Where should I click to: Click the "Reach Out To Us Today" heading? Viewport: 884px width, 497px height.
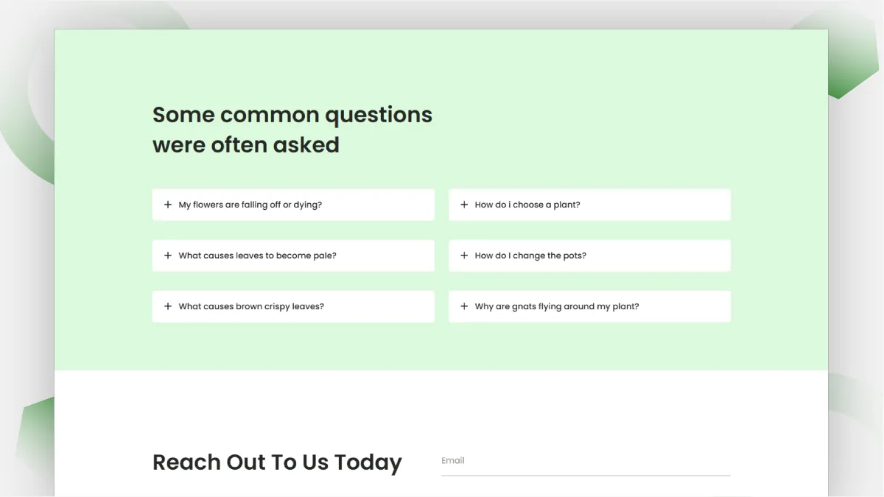[x=277, y=462]
